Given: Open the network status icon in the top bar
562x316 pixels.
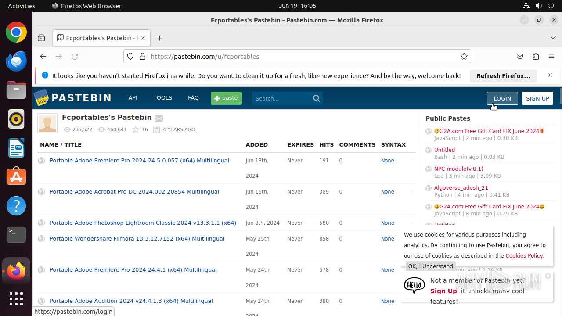Looking at the screenshot, I should [x=526, y=6].
